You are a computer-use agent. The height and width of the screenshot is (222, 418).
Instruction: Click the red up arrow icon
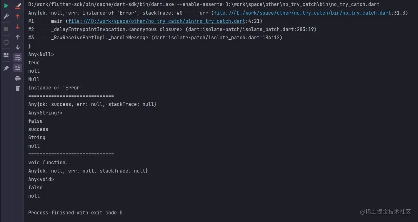pyautogui.click(x=18, y=16)
